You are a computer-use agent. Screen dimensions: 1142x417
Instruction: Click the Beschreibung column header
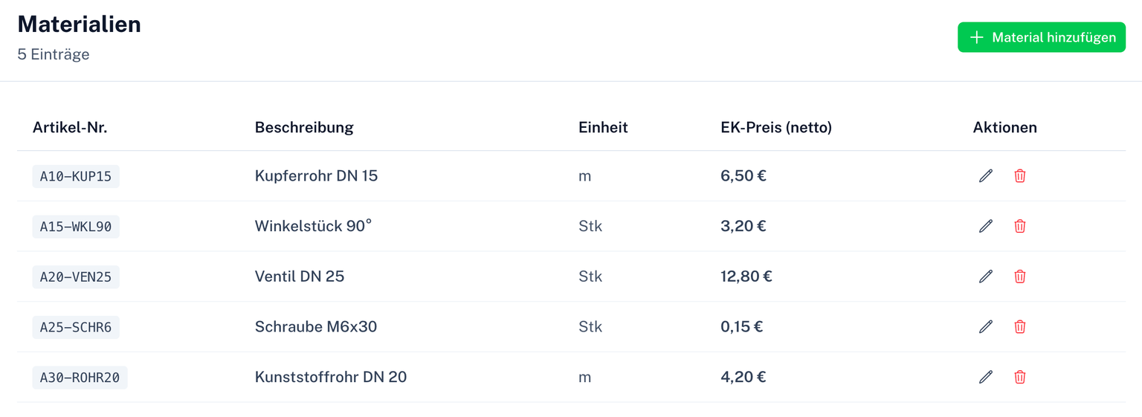pyautogui.click(x=304, y=127)
